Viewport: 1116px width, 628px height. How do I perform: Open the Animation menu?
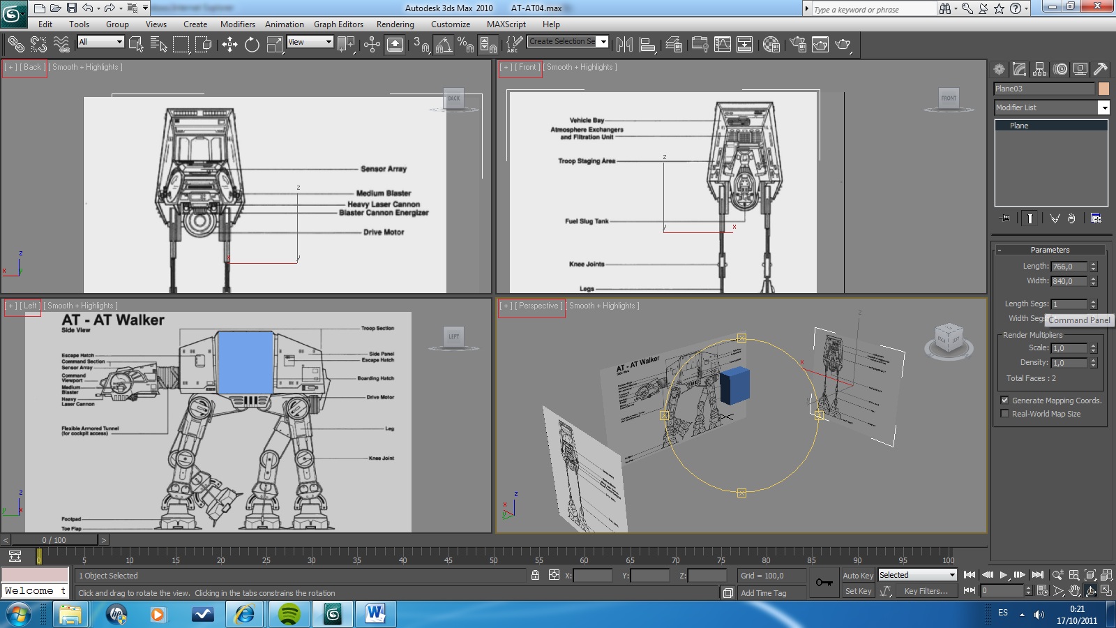(x=284, y=24)
